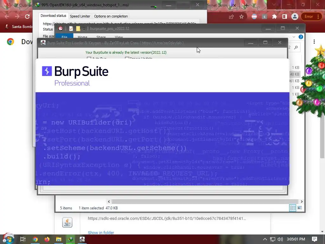
Task: Switch to Download status tab
Action: 53,16
